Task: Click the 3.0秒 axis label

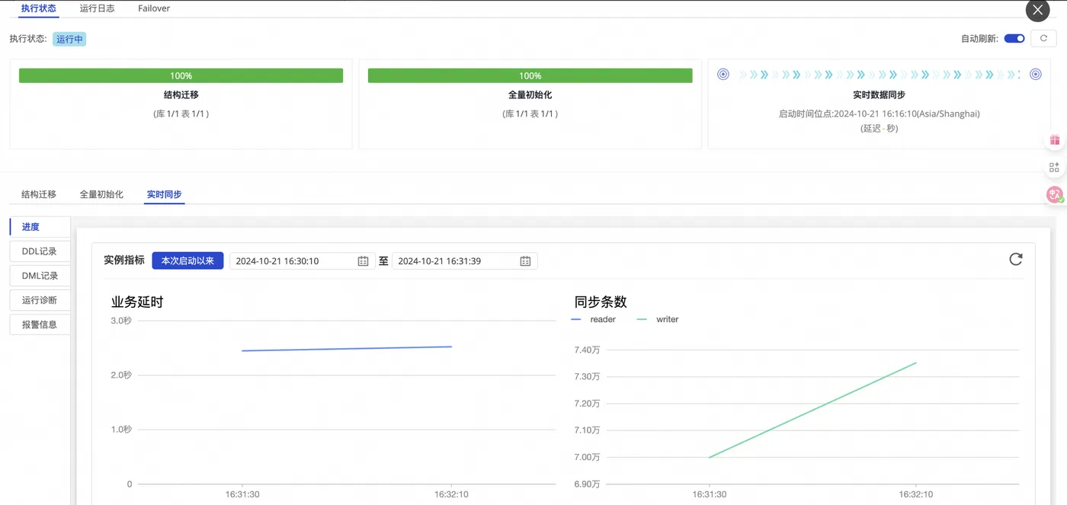Action: pyautogui.click(x=121, y=321)
